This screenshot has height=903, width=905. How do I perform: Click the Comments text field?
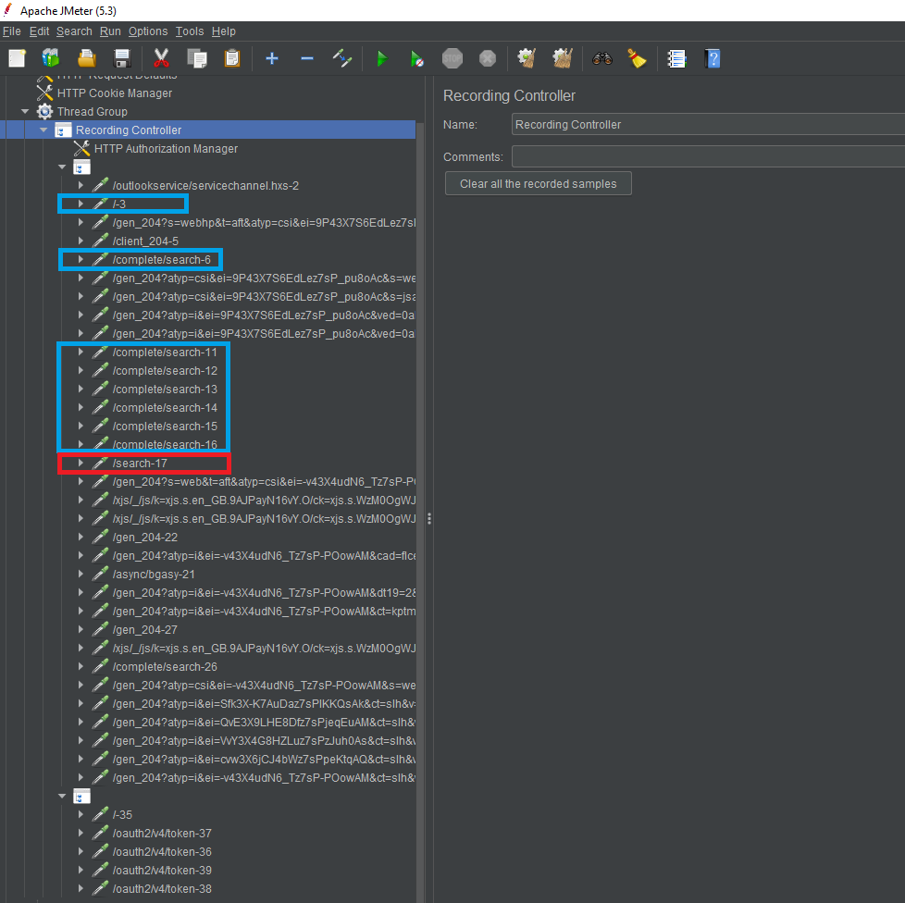708,156
